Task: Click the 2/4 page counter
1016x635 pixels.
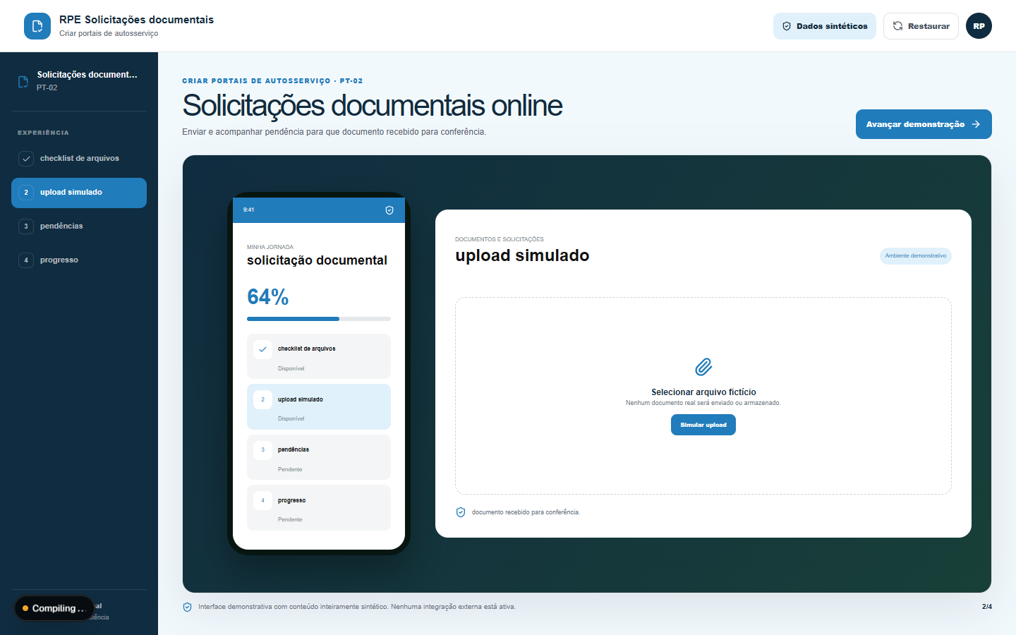Action: pos(987,607)
